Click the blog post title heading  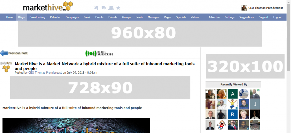point(105,66)
